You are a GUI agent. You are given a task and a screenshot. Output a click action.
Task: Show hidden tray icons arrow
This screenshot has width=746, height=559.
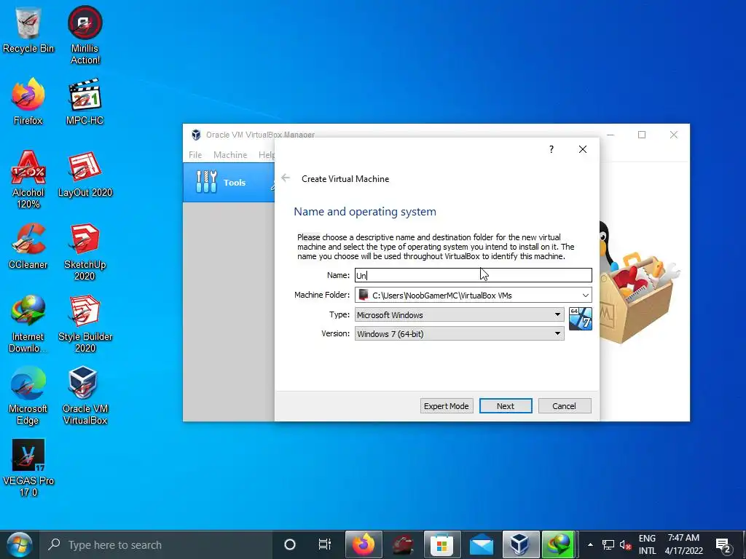(590, 544)
